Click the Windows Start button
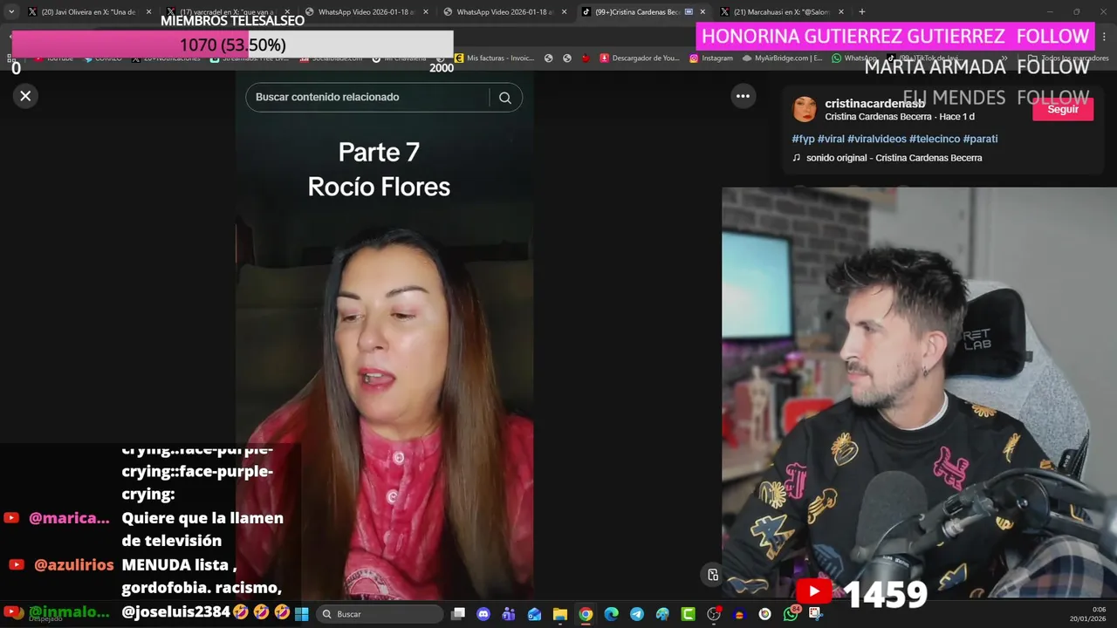Screen dimensions: 1117x628 (302, 614)
